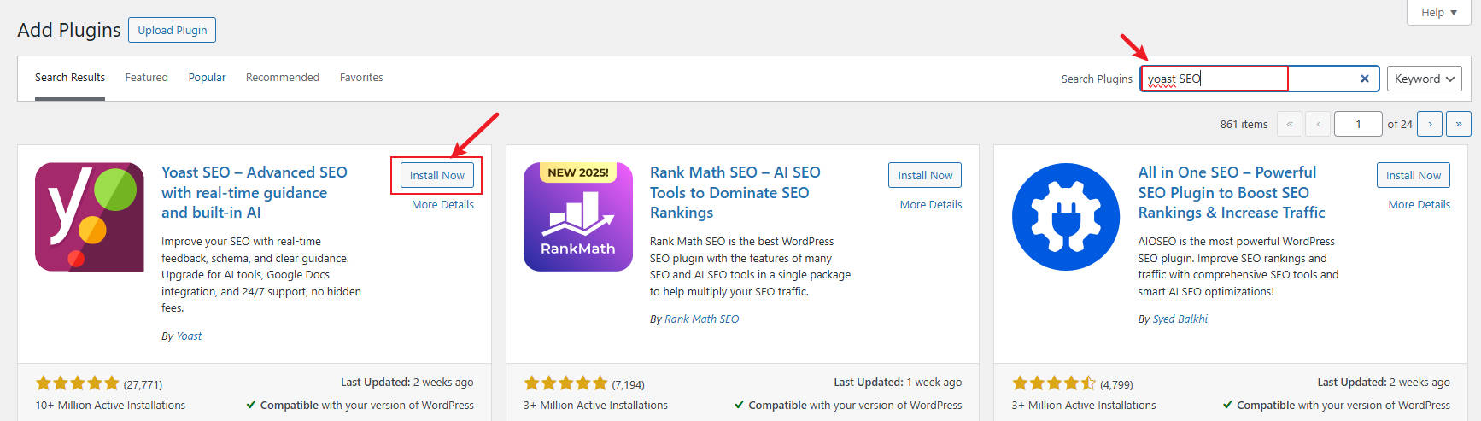This screenshot has width=1481, height=421.
Task: Open the Featured plugins tab
Action: tap(147, 78)
